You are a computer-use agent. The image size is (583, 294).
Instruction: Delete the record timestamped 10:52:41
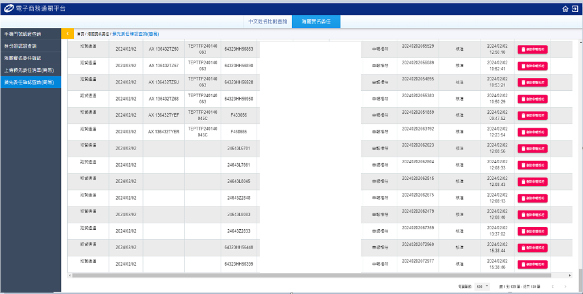(x=532, y=66)
